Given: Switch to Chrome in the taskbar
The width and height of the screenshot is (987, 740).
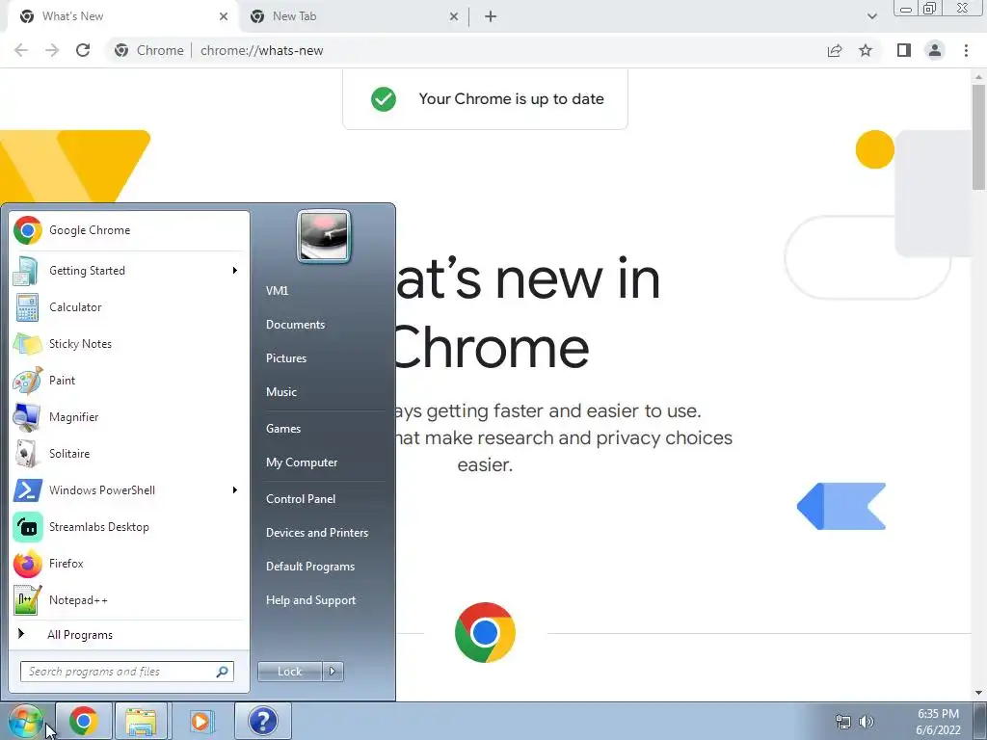Looking at the screenshot, I should pyautogui.click(x=84, y=721).
